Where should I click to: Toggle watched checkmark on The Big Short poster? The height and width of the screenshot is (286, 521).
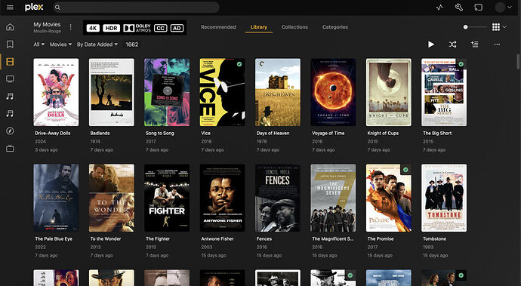point(461,64)
